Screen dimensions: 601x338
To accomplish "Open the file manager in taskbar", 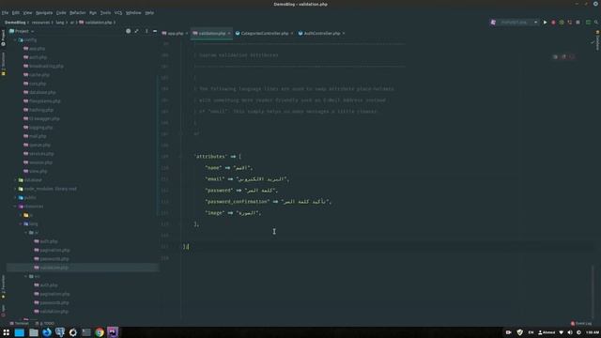I will (34, 332).
